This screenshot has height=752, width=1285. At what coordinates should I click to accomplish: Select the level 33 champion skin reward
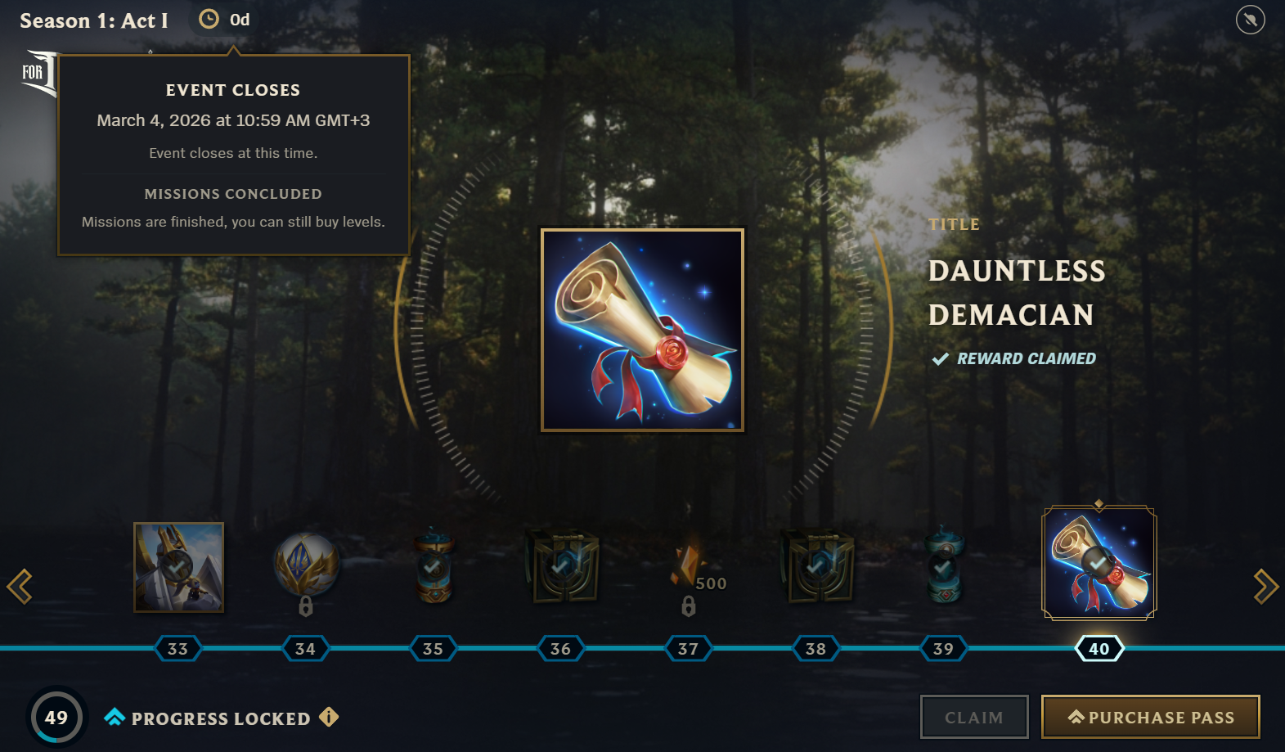pyautogui.click(x=178, y=567)
